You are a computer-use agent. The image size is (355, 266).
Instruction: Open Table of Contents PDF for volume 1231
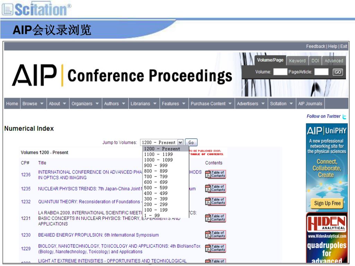coord(215,218)
